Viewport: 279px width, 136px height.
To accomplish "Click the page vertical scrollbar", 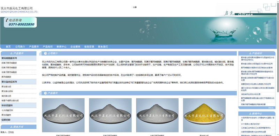I will point(278,68).
